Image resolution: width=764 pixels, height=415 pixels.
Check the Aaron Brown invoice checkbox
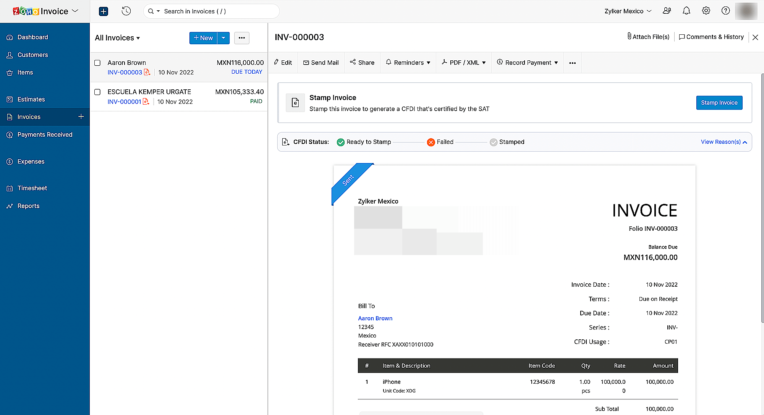point(97,63)
